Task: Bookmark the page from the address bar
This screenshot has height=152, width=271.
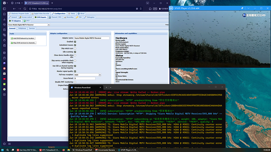Action: tap(141, 9)
